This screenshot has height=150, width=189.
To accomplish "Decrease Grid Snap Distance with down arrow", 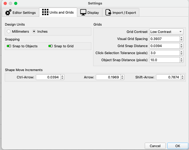I will pyautogui.click(x=181, y=47).
